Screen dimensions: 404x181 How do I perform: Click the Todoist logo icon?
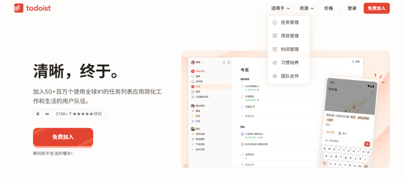click(19, 8)
